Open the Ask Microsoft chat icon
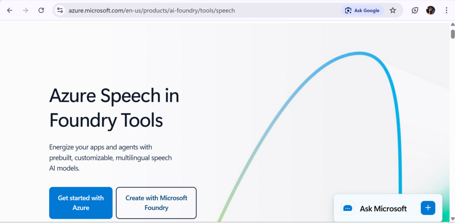 pyautogui.click(x=347, y=208)
